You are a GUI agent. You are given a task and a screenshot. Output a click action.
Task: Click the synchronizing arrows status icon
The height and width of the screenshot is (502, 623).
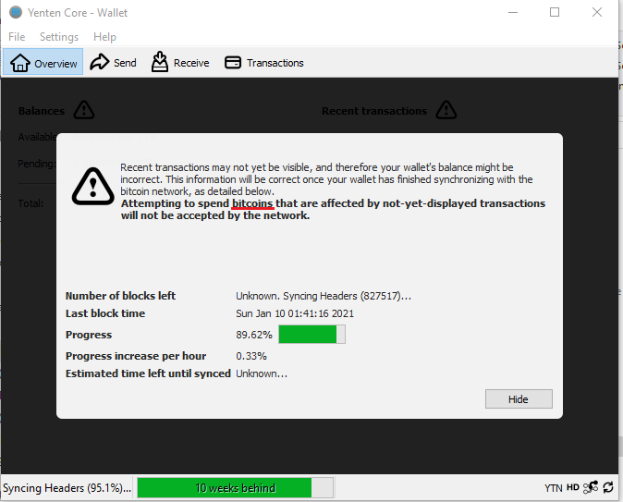pos(608,487)
